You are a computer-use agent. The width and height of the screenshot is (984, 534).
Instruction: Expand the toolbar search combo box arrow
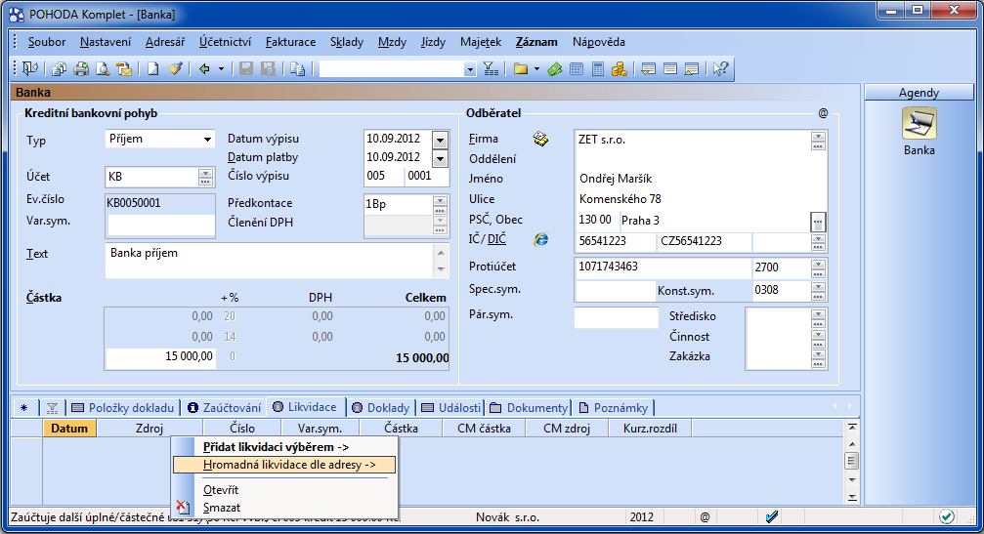470,69
